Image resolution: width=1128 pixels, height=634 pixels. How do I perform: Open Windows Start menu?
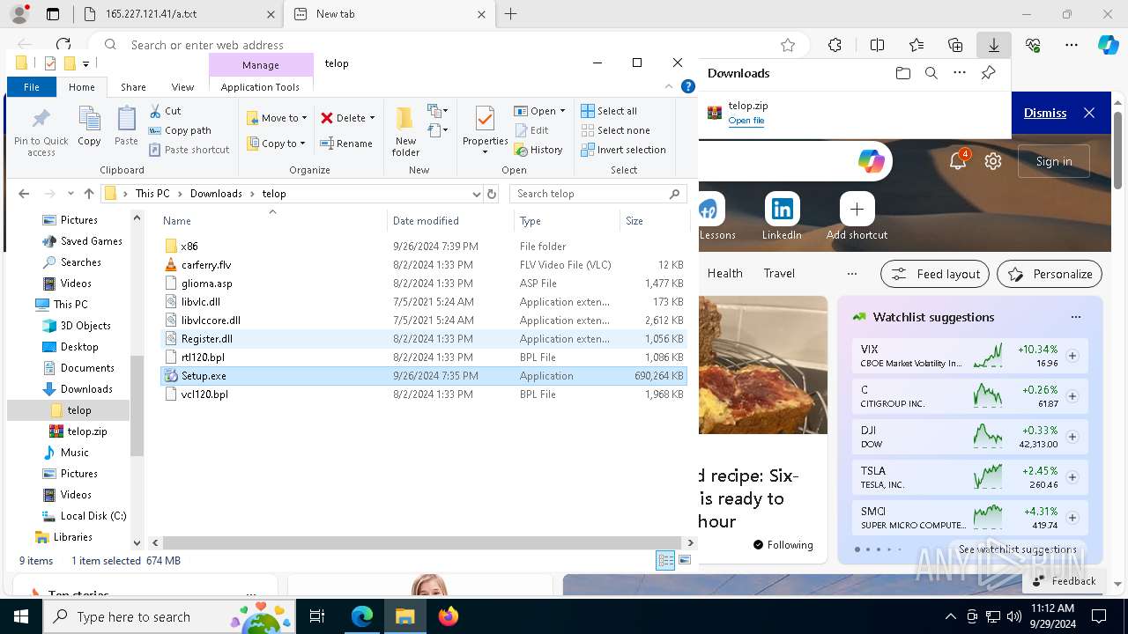(x=21, y=616)
